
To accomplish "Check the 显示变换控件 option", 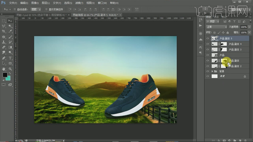I will (47, 9).
